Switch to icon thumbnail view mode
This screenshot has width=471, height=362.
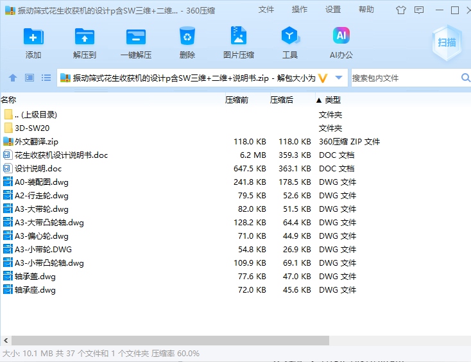pyautogui.click(x=30, y=78)
